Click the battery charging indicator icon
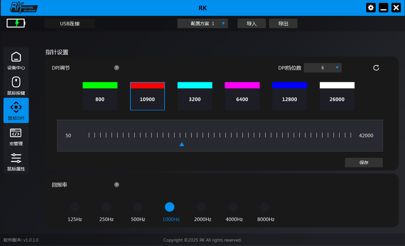405x246 pixels. point(16,23)
